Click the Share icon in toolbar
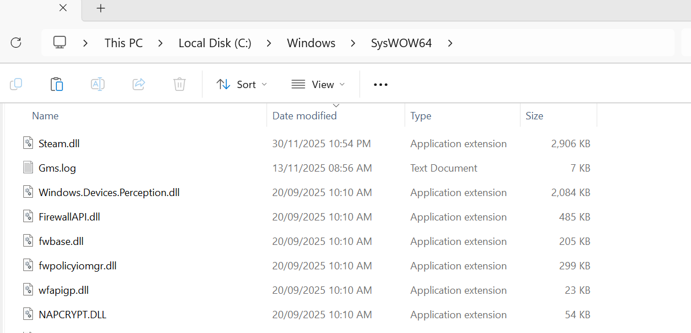Screen dimensions: 691x333 tap(139, 85)
